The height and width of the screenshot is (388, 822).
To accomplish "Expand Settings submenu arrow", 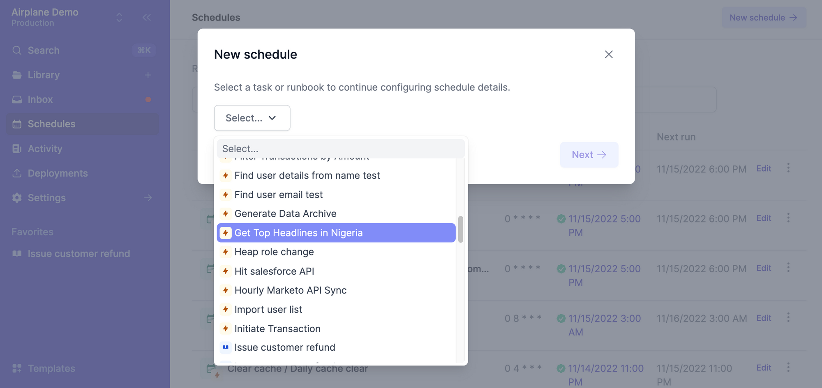I will coord(148,198).
